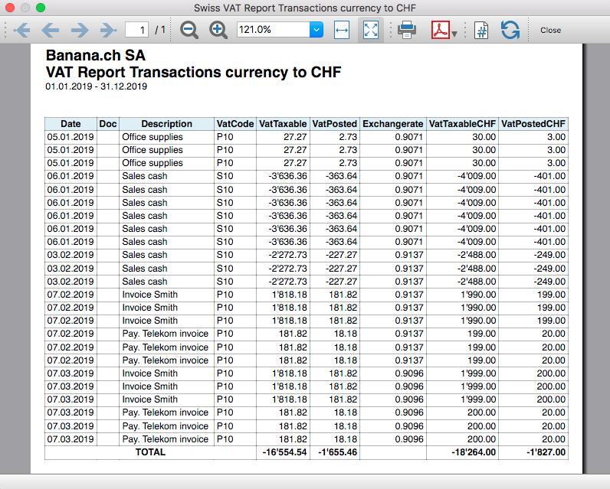Zoom in with the plus magnifier
The height and width of the screenshot is (489, 610).
pos(218,31)
